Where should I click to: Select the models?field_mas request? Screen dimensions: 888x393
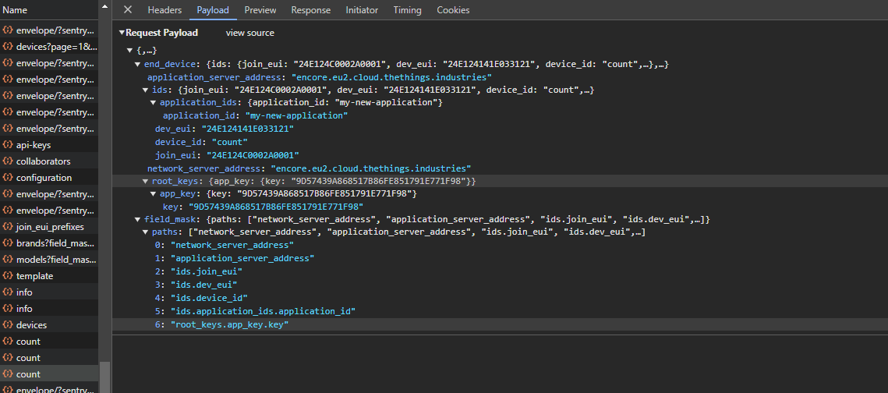coord(49,260)
